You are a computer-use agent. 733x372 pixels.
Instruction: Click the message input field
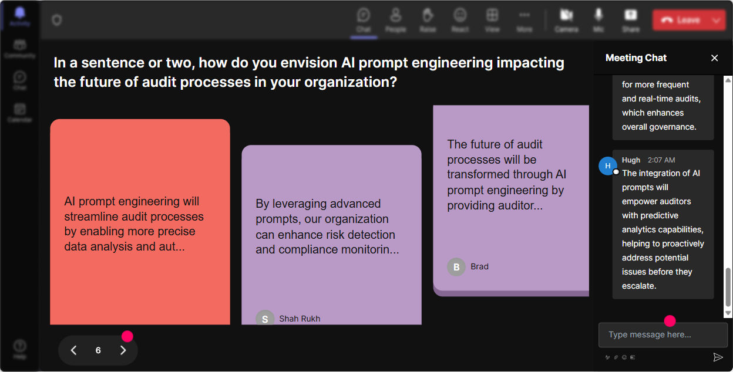(663, 334)
